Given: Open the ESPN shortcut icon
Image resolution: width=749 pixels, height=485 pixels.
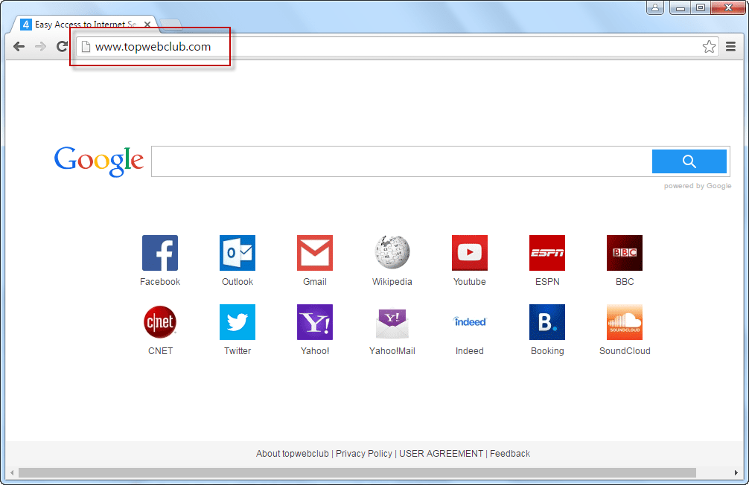Looking at the screenshot, I should click(547, 252).
